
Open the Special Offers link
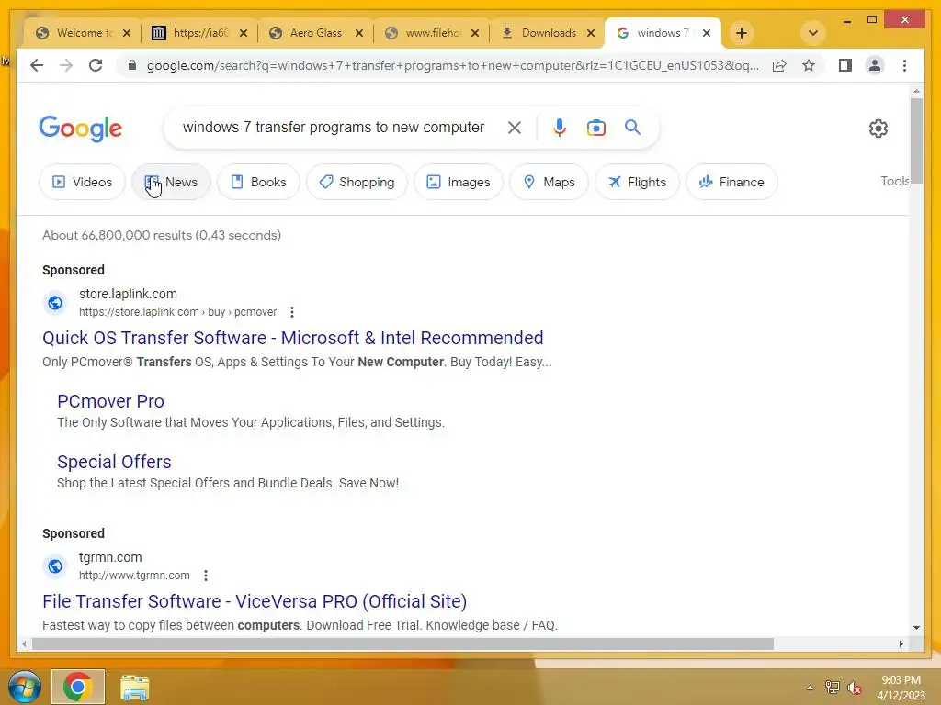pyautogui.click(x=114, y=462)
